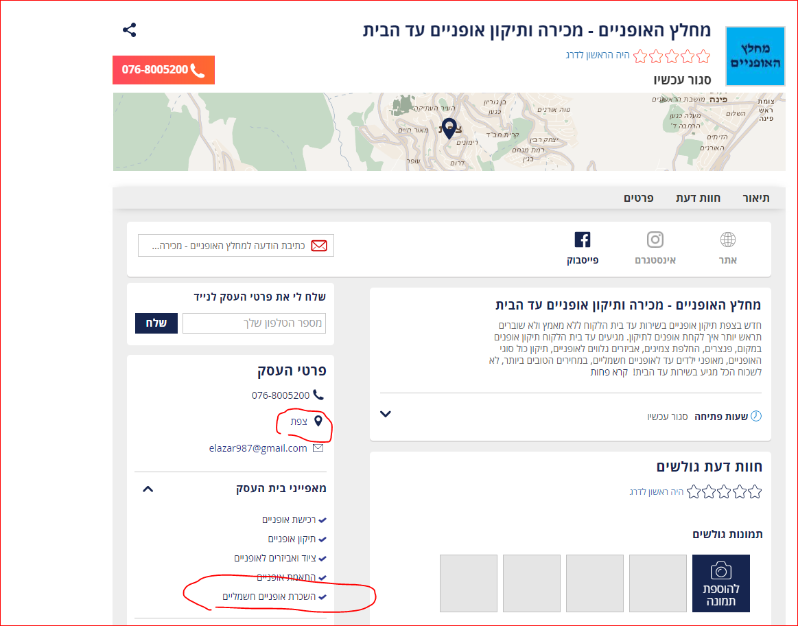Click the סגור עכשיו status under title
The height and width of the screenshot is (626, 798).
pyautogui.click(x=682, y=80)
